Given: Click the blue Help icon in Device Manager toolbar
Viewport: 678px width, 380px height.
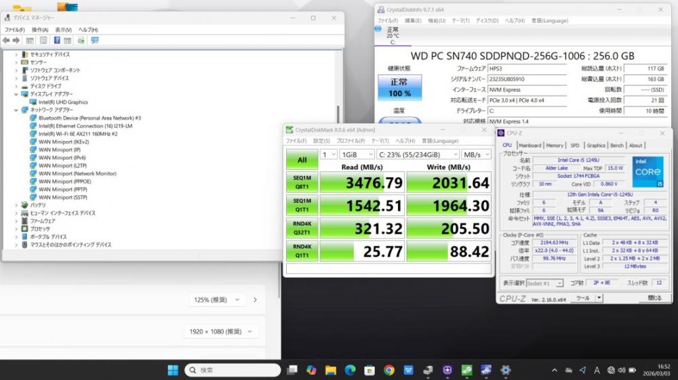Looking at the screenshot, I should (x=57, y=40).
